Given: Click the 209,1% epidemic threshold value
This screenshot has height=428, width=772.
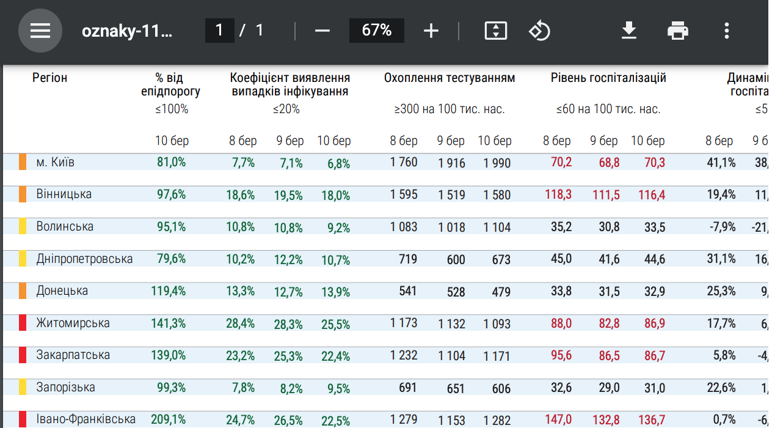Looking at the screenshot, I should 168,419.
